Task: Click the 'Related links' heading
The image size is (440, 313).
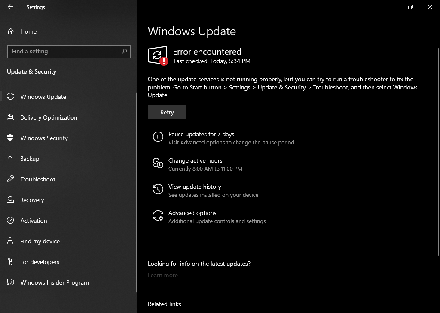Action: tap(165, 304)
